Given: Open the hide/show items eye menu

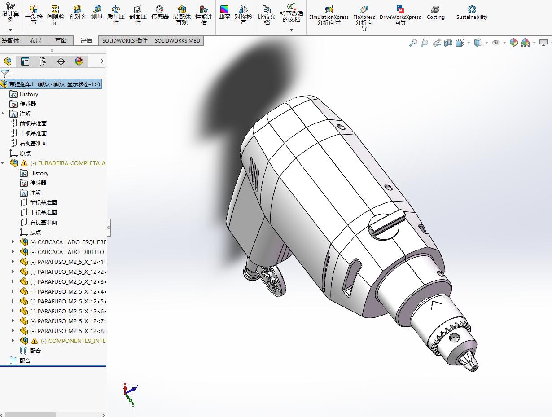Looking at the screenshot, I should (496, 43).
